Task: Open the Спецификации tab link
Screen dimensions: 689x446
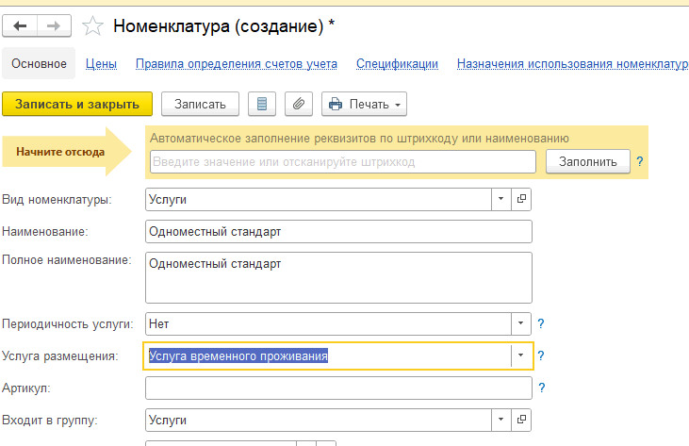Action: 397,64
